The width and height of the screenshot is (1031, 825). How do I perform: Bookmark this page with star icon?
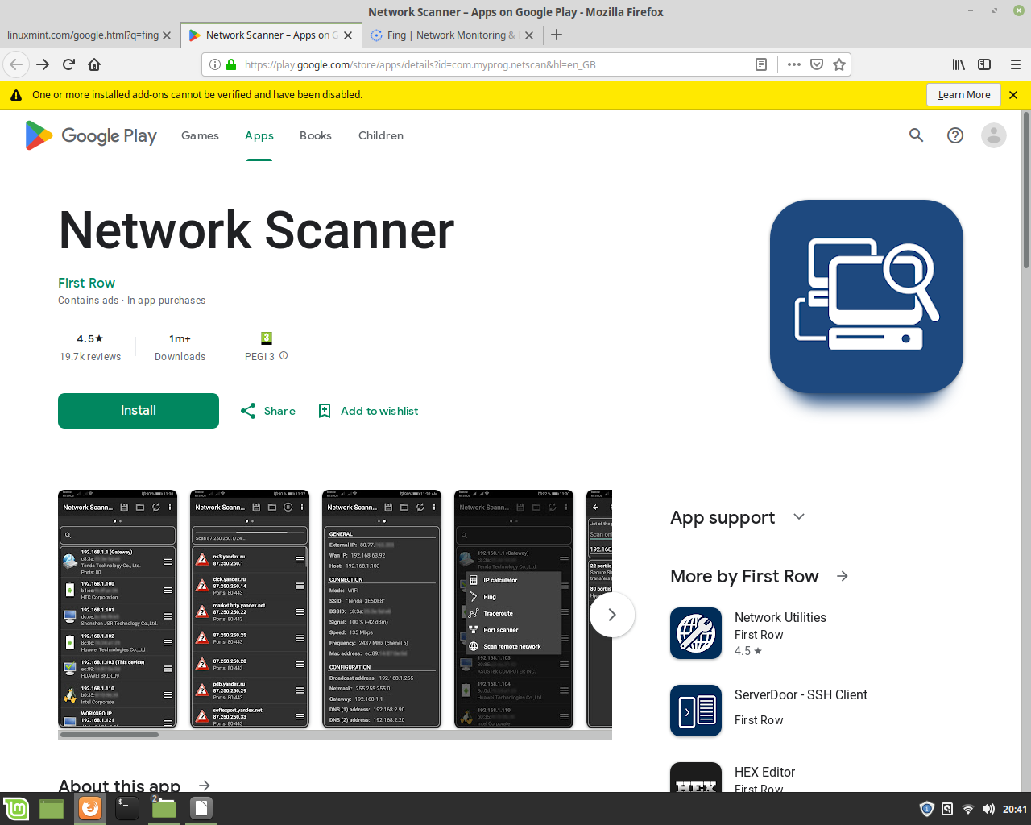tap(839, 64)
